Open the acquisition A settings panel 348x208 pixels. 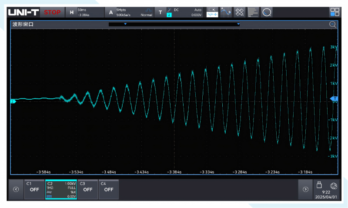tap(111, 12)
